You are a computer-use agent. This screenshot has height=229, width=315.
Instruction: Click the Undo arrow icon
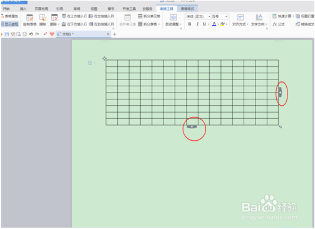(31, 34)
